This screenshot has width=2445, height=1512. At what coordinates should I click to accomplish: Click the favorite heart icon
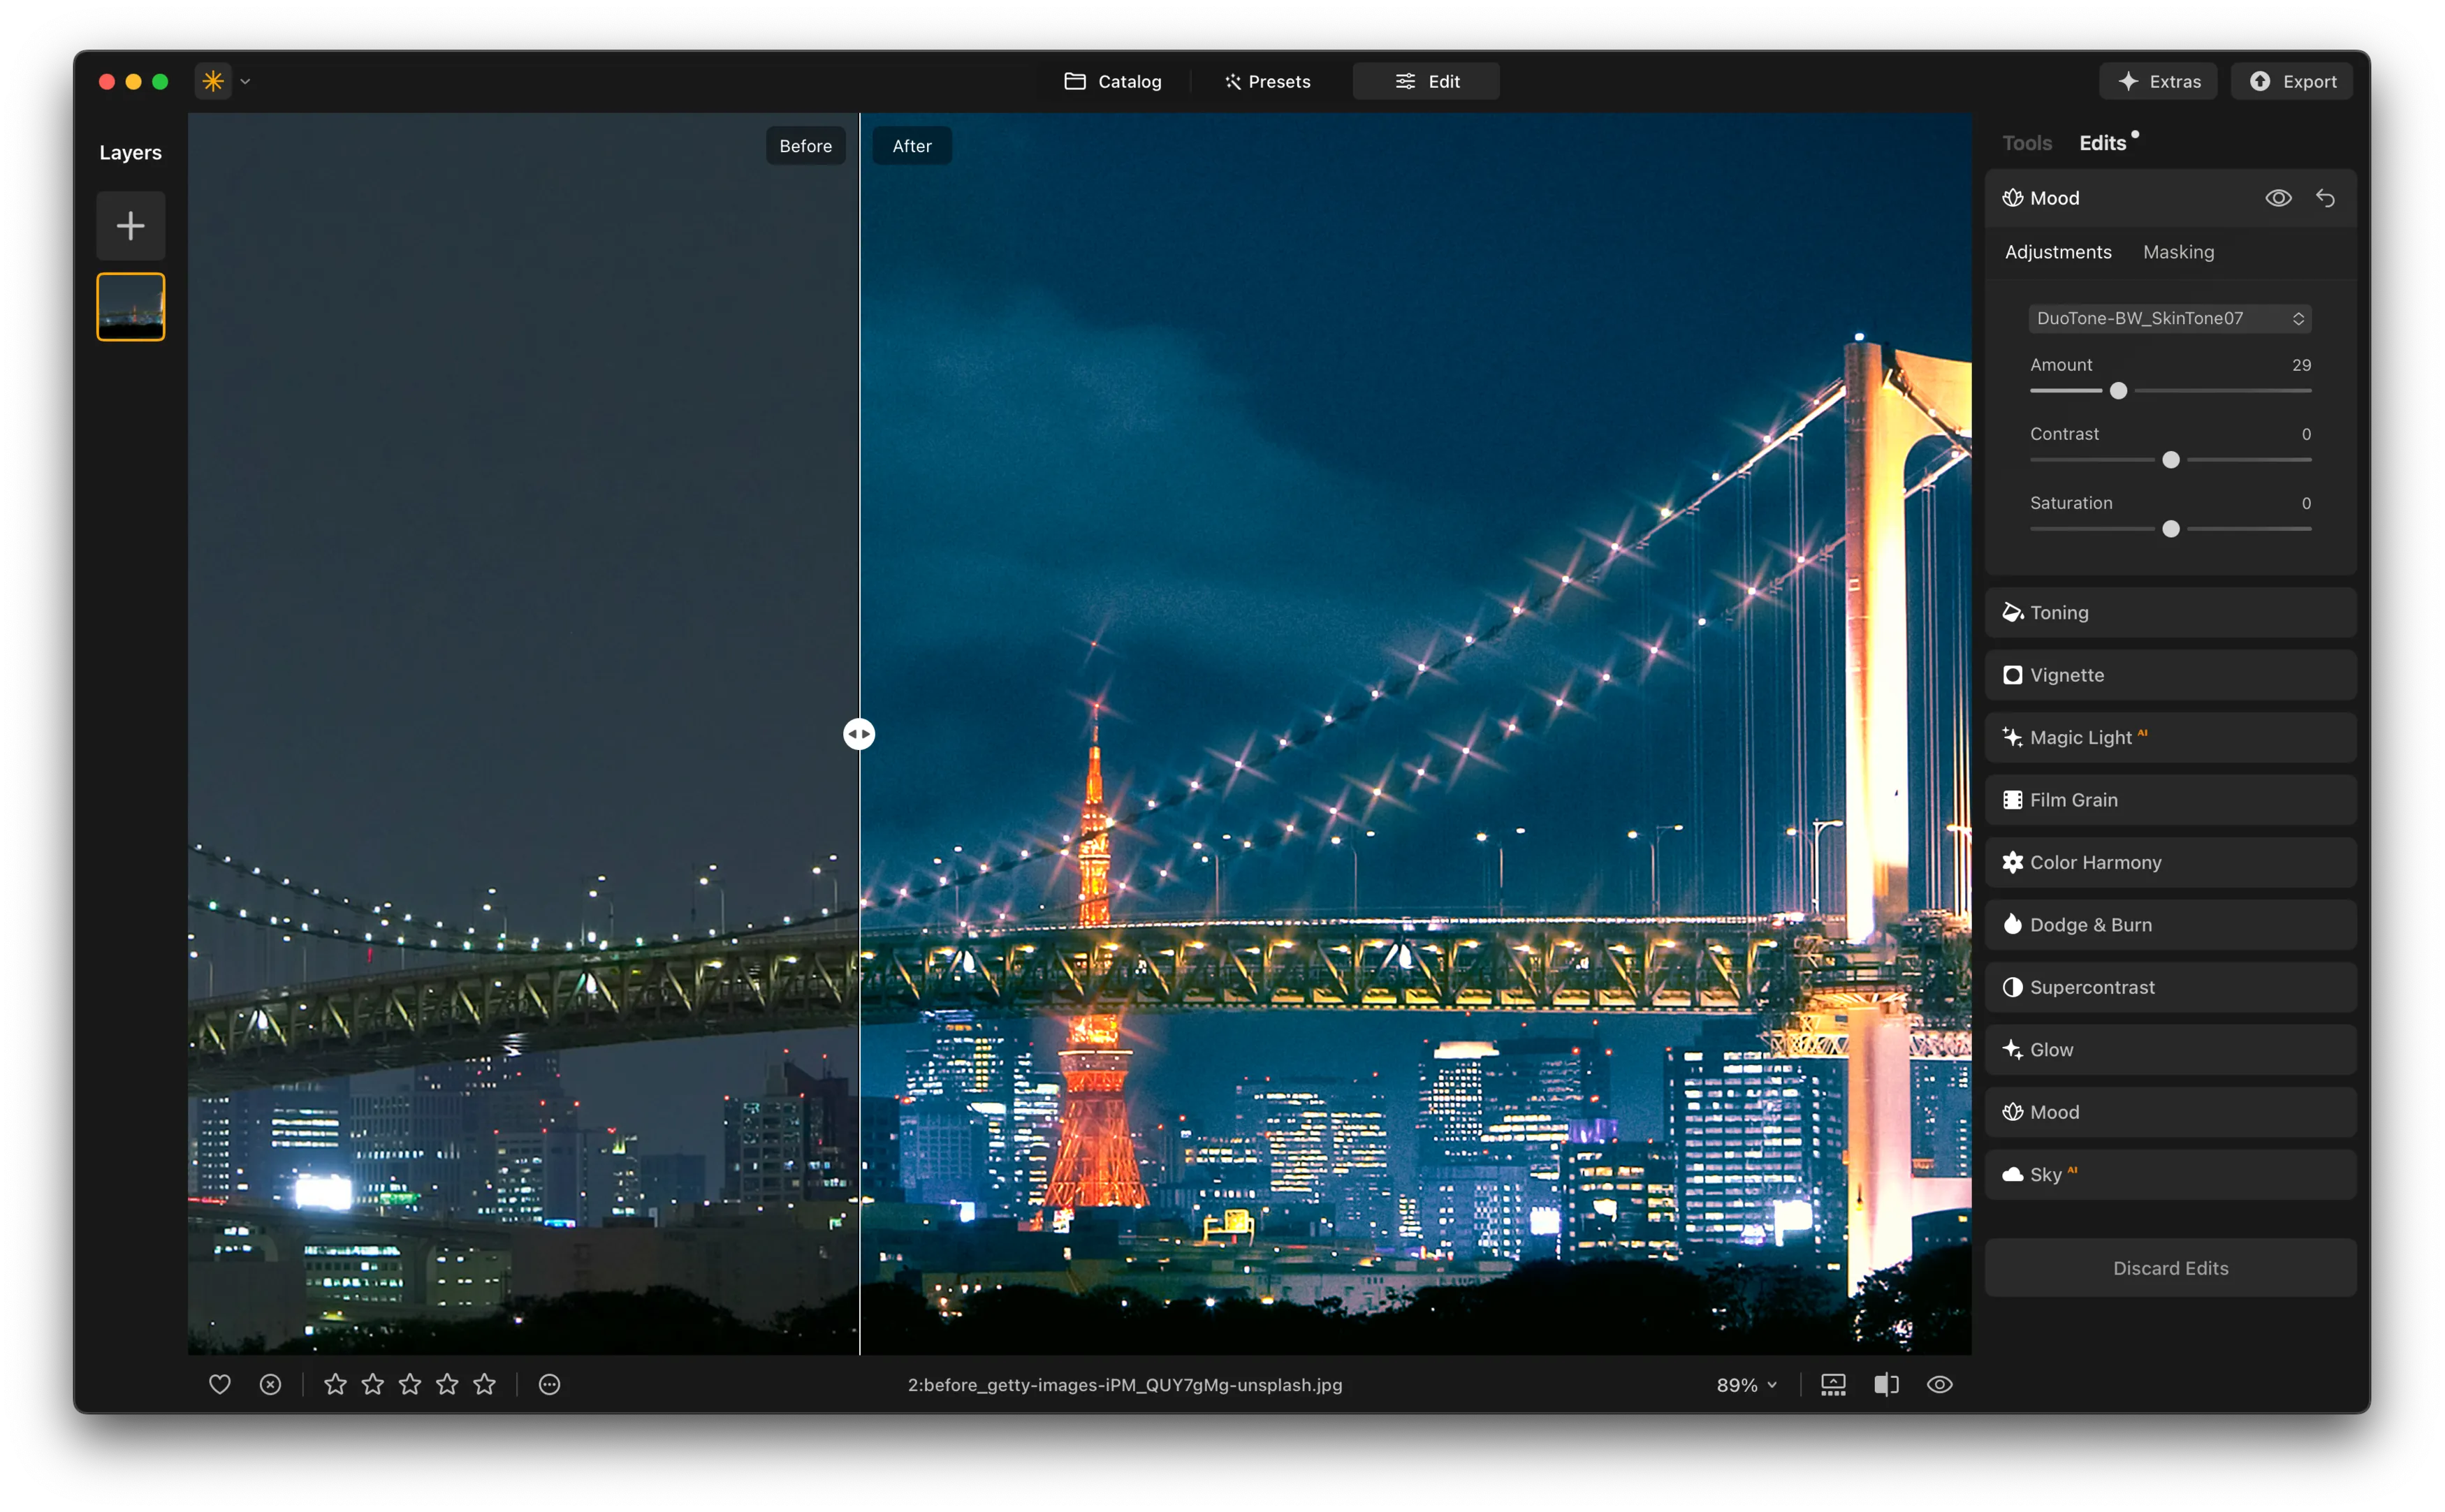tap(220, 1384)
